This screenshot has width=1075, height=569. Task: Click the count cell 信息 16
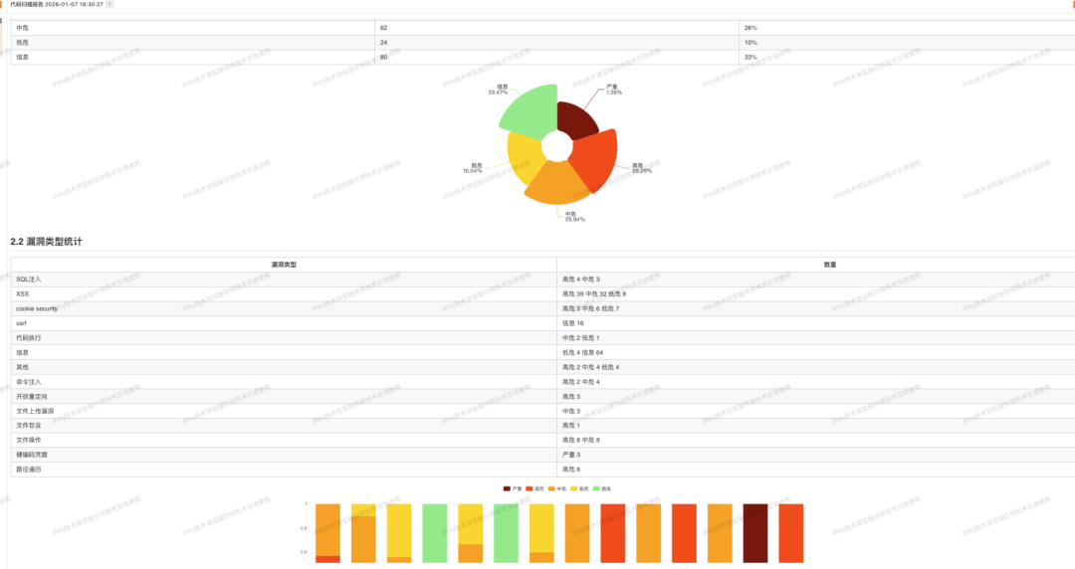click(816, 323)
